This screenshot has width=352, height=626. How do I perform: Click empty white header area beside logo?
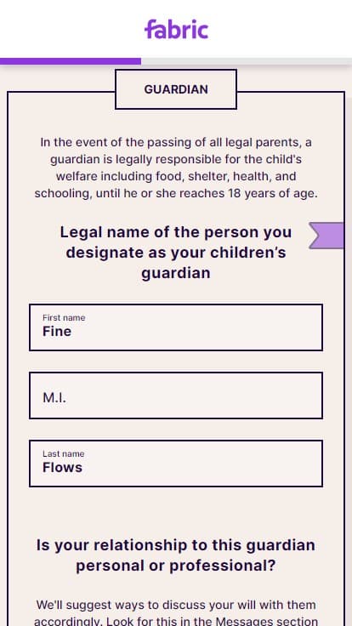click(280, 29)
